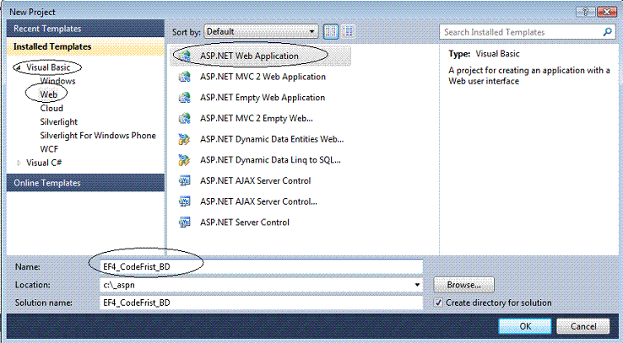Image resolution: width=623 pixels, height=343 pixels.
Task: Select the Cloud template category
Action: (51, 108)
